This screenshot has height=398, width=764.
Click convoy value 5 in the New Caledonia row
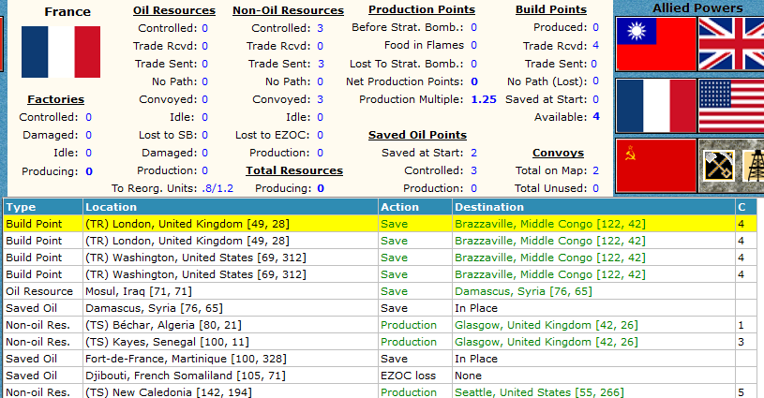coord(742,392)
